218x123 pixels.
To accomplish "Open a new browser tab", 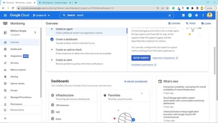I will pyautogui.click(x=76, y=3).
